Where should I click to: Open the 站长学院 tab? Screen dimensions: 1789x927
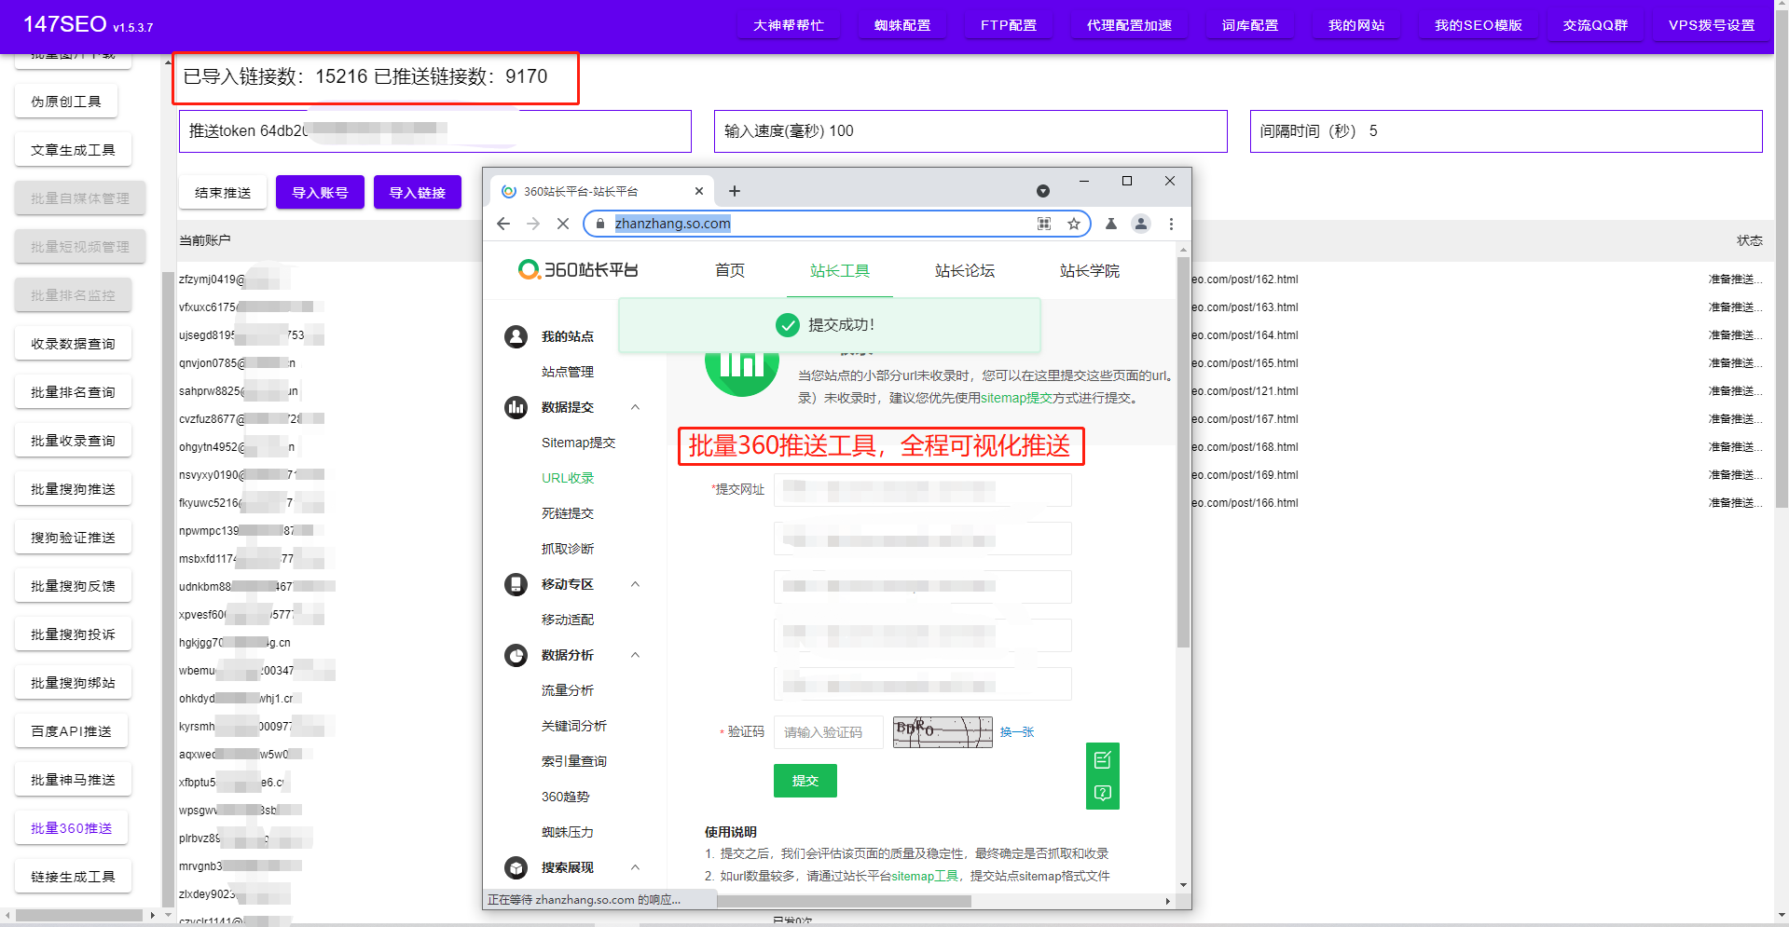click(1090, 271)
